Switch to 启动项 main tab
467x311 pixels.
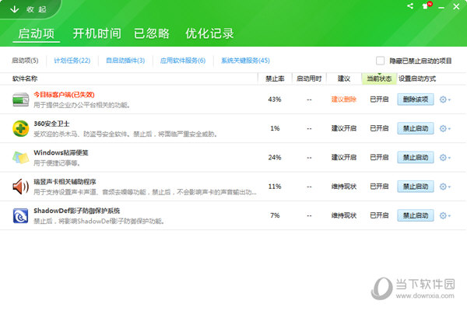click(37, 33)
